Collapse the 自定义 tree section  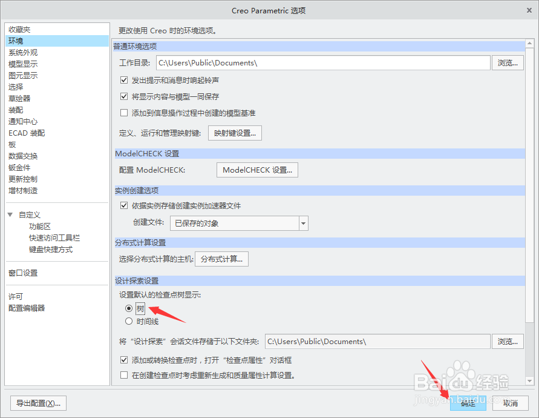[10, 215]
